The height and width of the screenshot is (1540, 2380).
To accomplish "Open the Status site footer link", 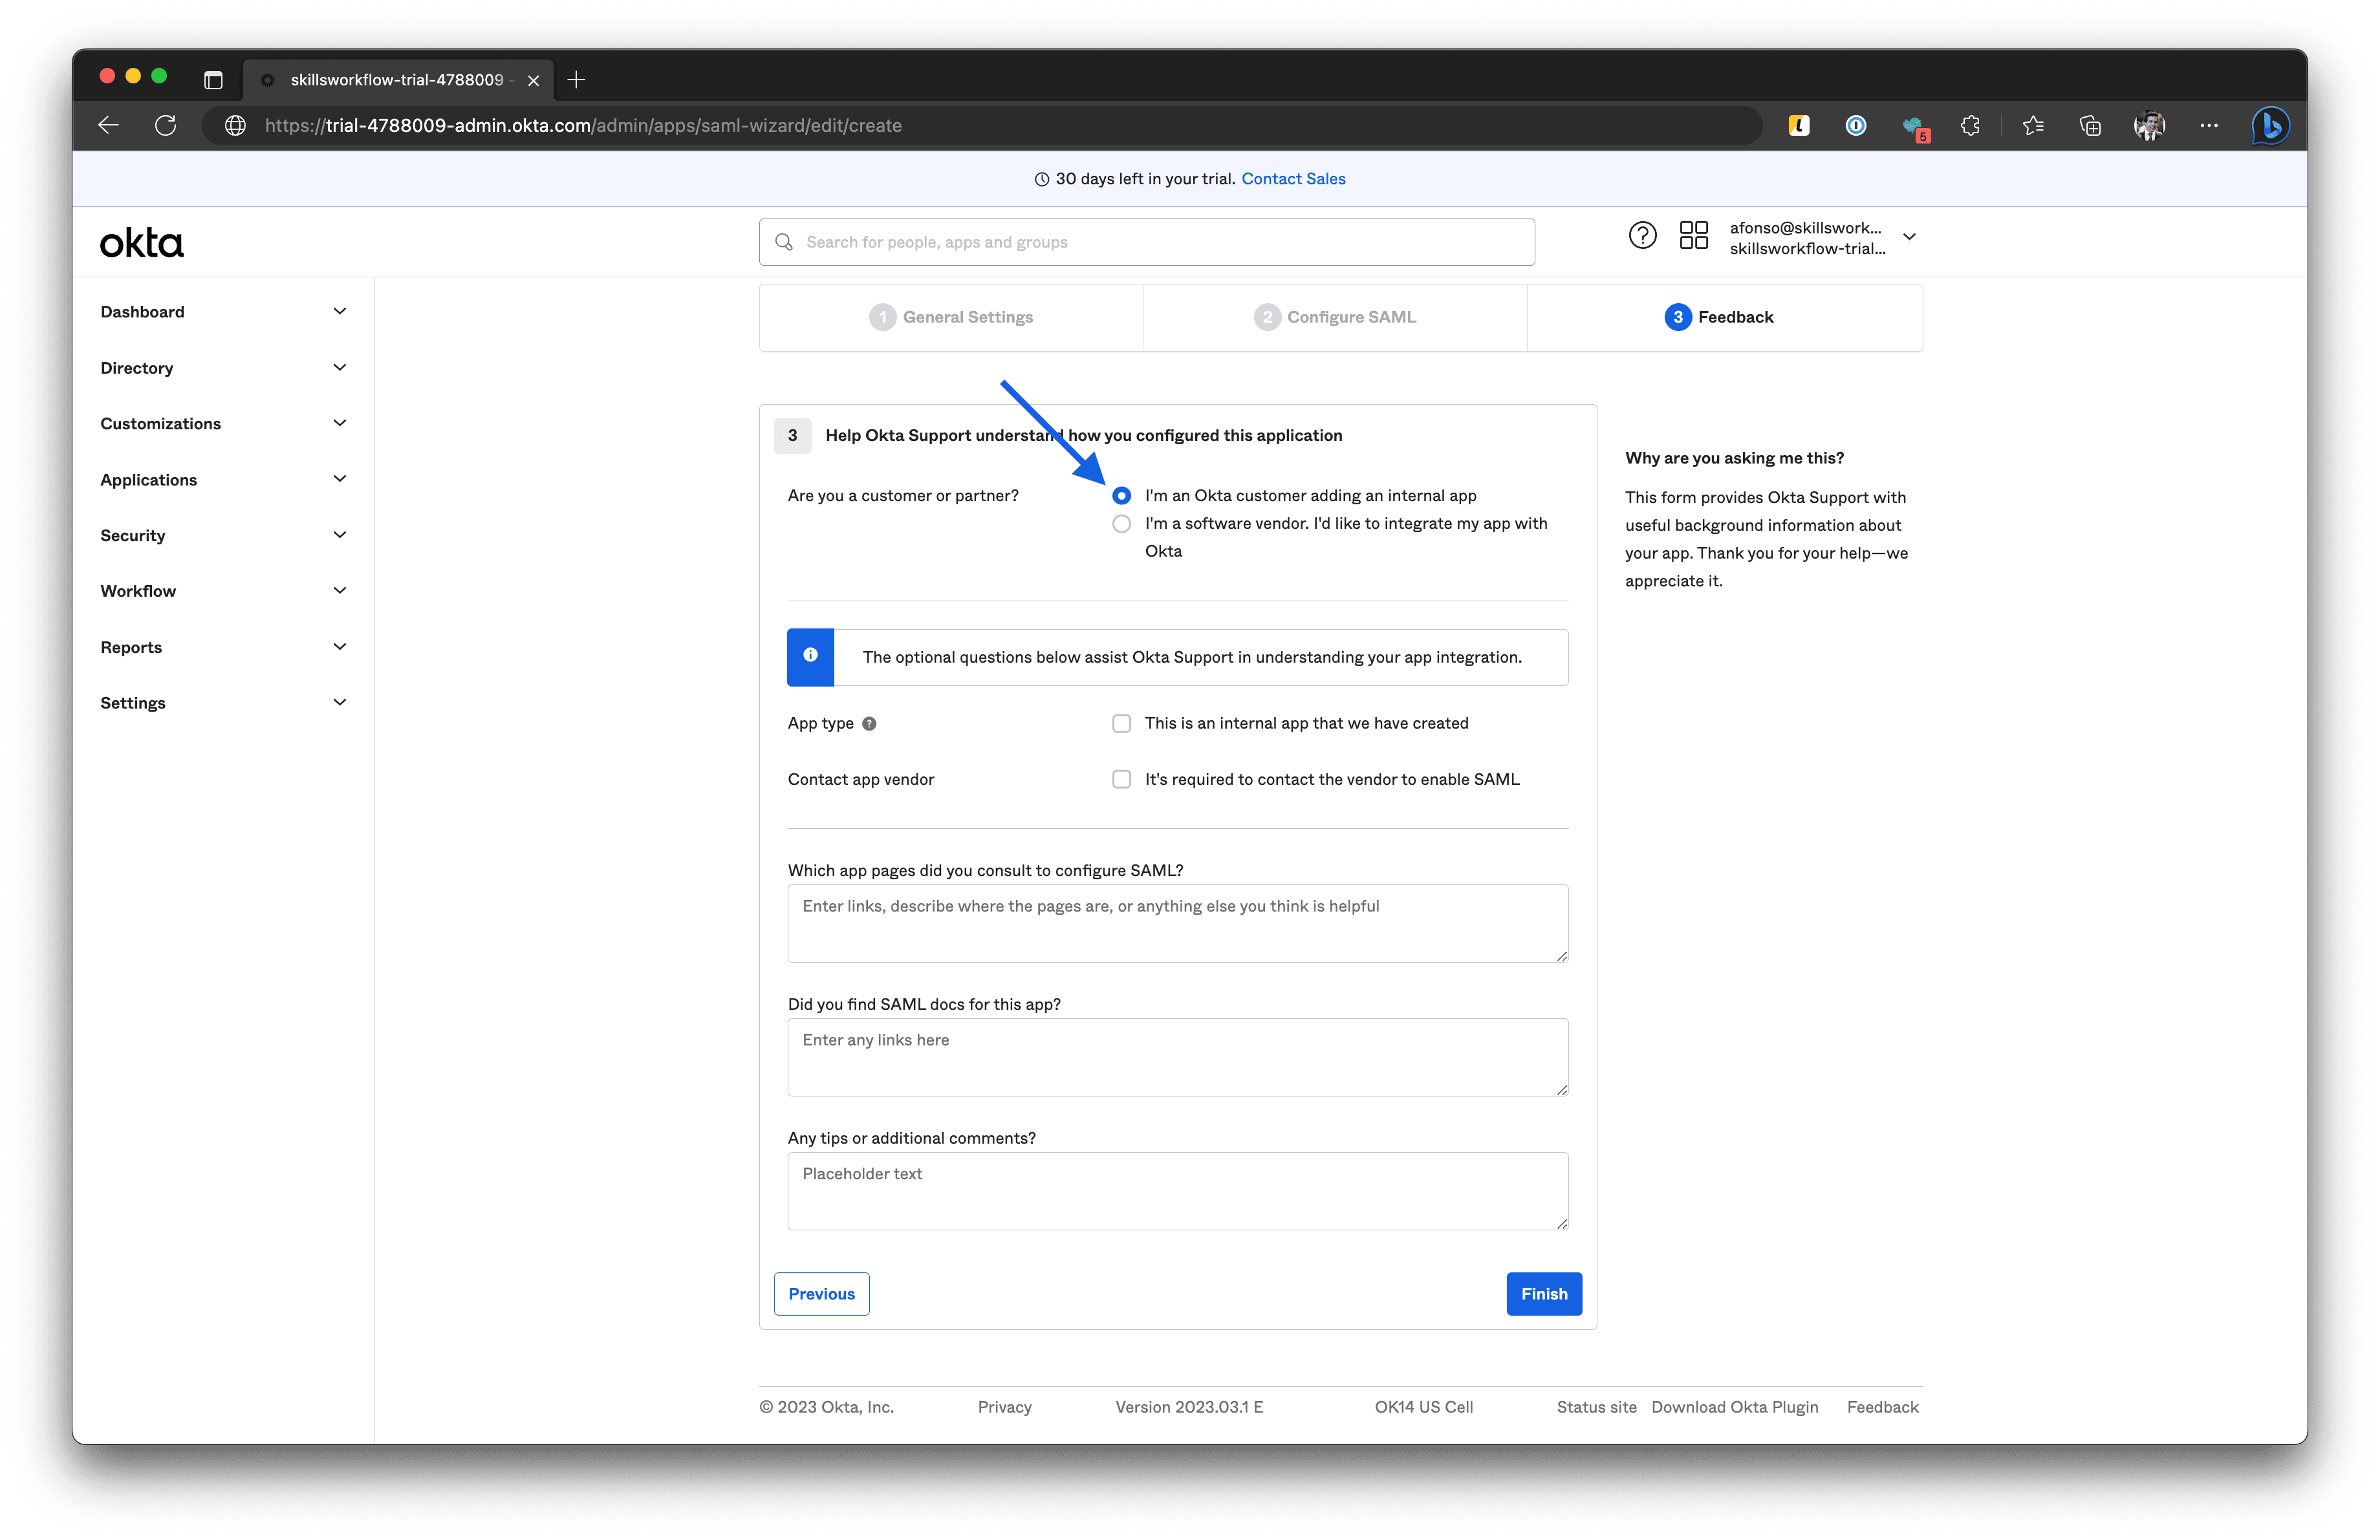I will [1596, 1407].
